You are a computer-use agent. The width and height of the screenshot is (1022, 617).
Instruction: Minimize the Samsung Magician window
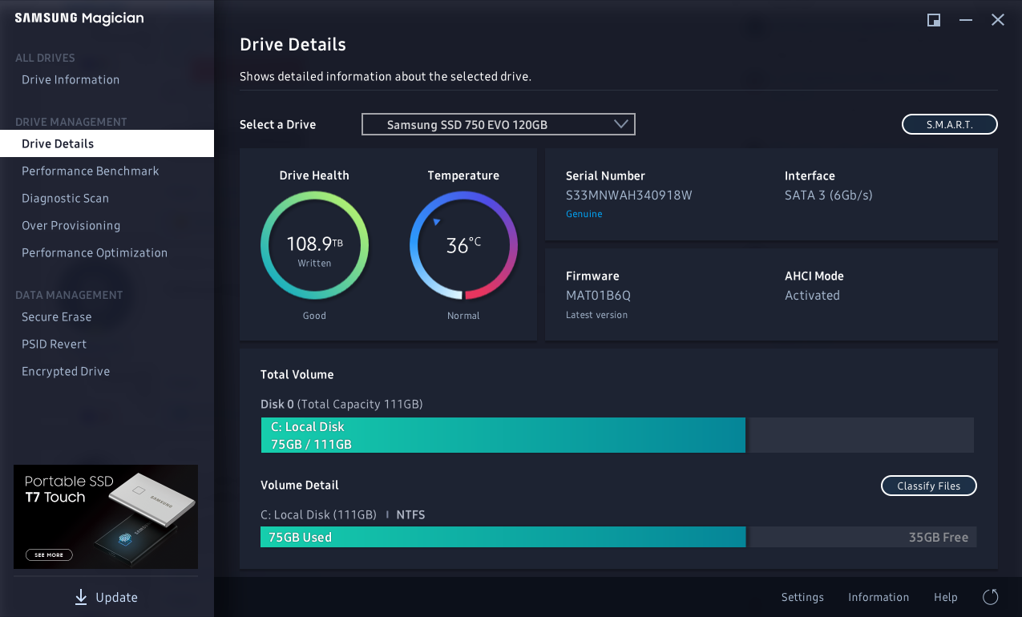tap(966, 20)
